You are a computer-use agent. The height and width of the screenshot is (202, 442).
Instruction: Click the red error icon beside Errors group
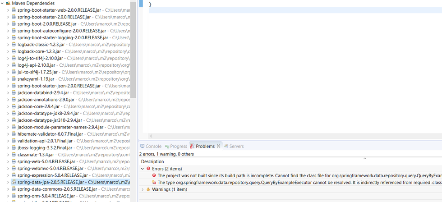click(148, 169)
